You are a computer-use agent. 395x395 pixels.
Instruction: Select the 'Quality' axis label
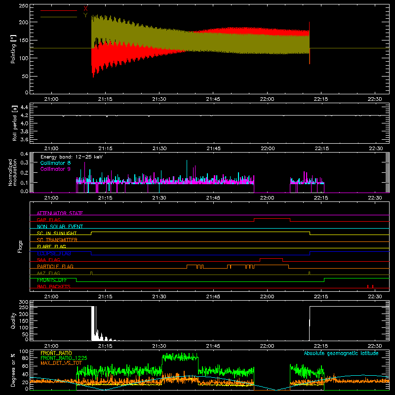click(x=13, y=320)
